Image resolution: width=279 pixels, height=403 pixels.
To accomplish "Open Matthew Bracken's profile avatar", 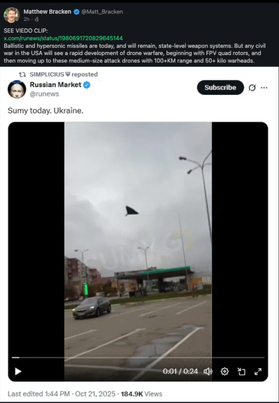I will (x=11, y=15).
